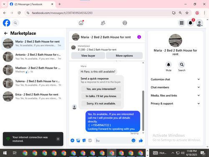Open Yulema 2 Bed 2 Bath conversation

[x=33, y=83]
